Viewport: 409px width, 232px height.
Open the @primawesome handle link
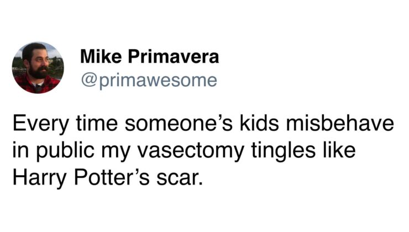tap(149, 81)
